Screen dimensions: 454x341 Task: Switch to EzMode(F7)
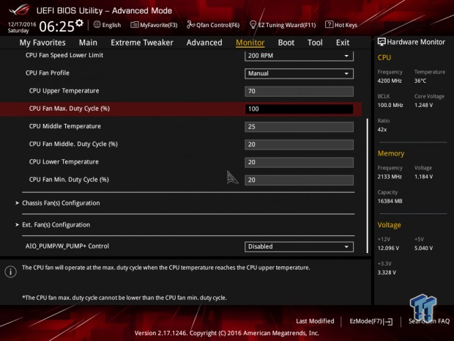tap(371, 321)
